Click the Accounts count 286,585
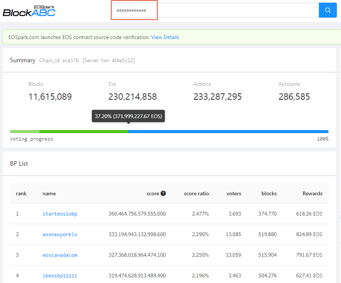 [294, 97]
